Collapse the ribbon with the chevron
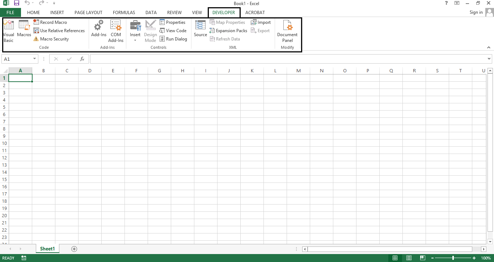The image size is (494, 262). pyautogui.click(x=488, y=47)
